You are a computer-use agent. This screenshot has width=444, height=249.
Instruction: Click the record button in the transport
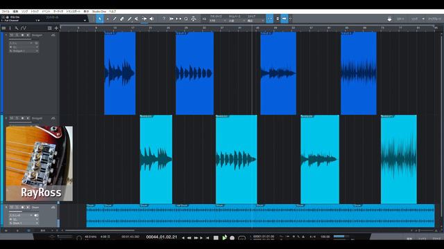point(232,238)
